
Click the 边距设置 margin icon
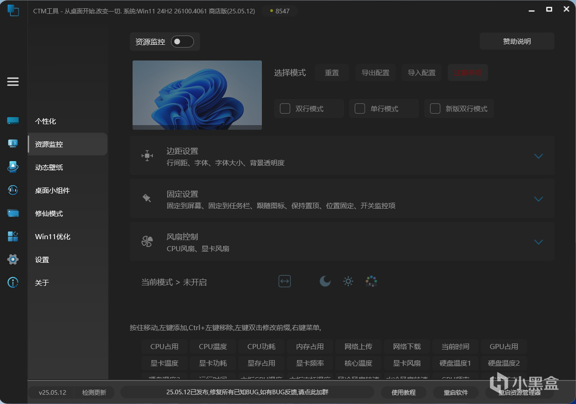click(x=147, y=156)
